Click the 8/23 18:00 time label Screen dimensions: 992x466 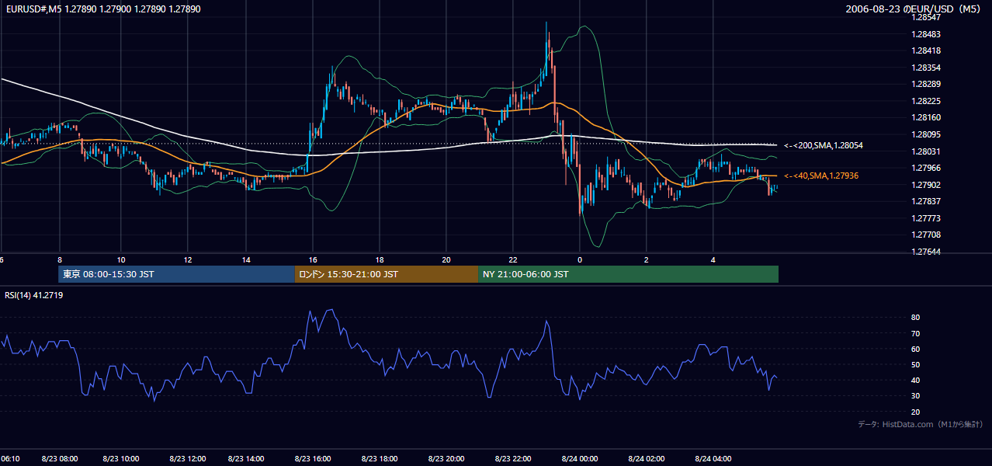pos(381,459)
